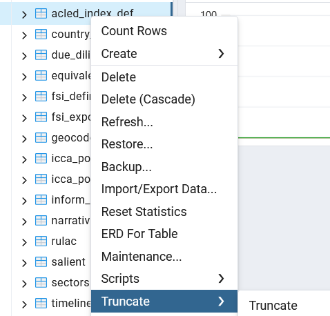The height and width of the screenshot is (316, 330).
Task: Select Delete (Cascade) menu entry
Action: point(164,99)
